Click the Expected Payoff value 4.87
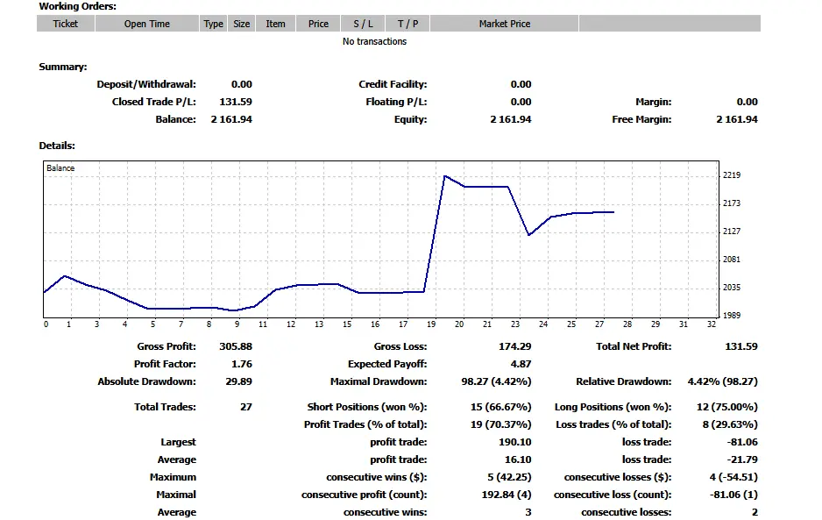This screenshot has height=520, width=822. click(x=521, y=364)
